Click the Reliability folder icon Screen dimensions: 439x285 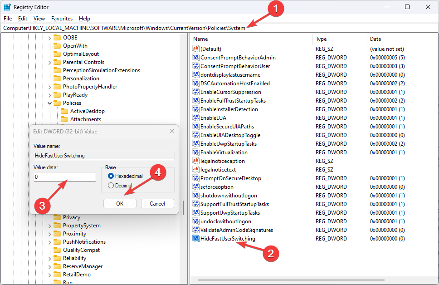(x=57, y=258)
